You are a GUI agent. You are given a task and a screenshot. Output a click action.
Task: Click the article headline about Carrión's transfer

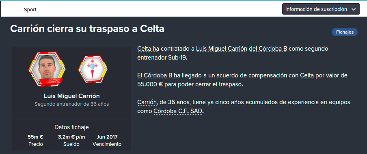87,29
